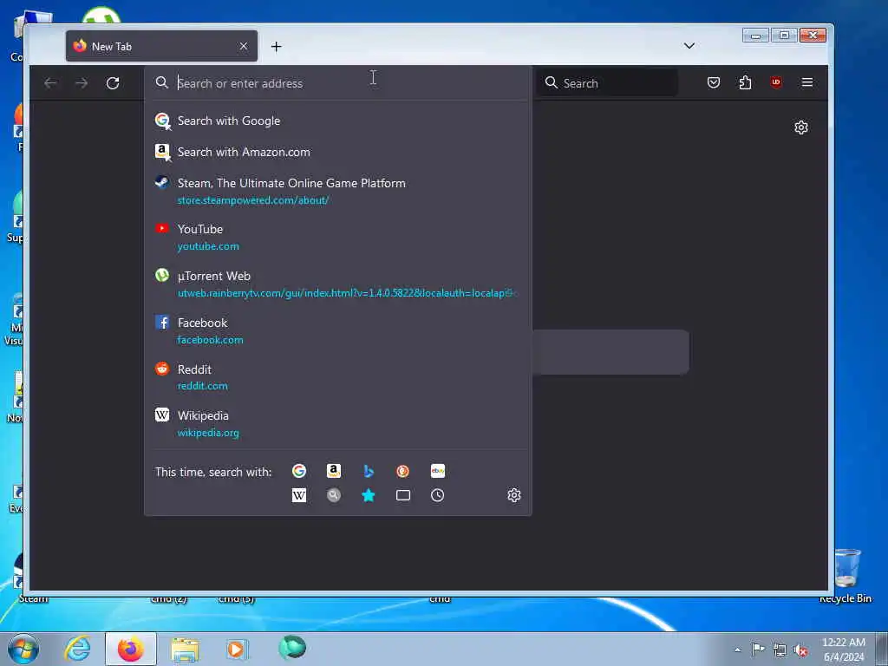Open the Recycle Bin on the desktop
The width and height of the screenshot is (888, 666).
846,576
